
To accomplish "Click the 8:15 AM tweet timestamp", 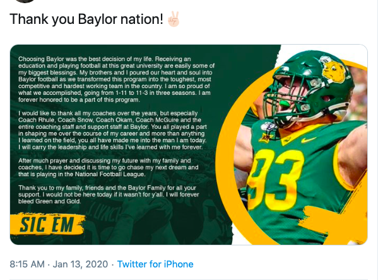I will coord(27,264).
